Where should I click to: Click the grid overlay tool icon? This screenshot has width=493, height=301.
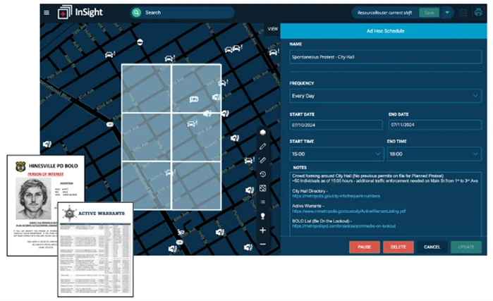click(263, 188)
